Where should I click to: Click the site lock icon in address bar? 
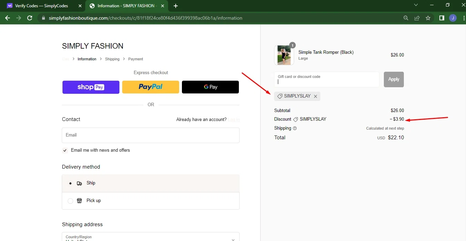[x=43, y=18]
